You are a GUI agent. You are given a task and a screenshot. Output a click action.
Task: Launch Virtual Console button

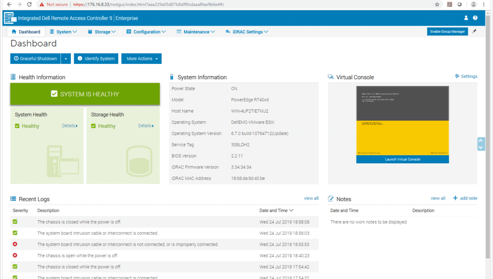tap(402, 159)
